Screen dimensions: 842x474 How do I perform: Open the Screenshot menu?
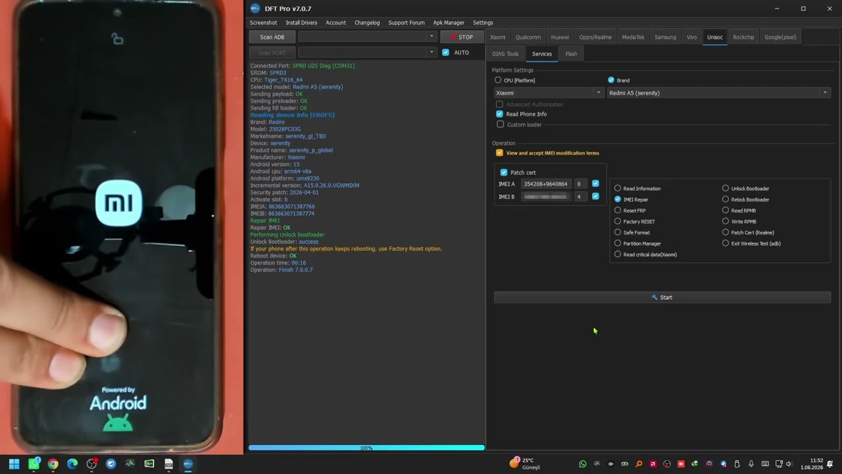click(x=263, y=22)
